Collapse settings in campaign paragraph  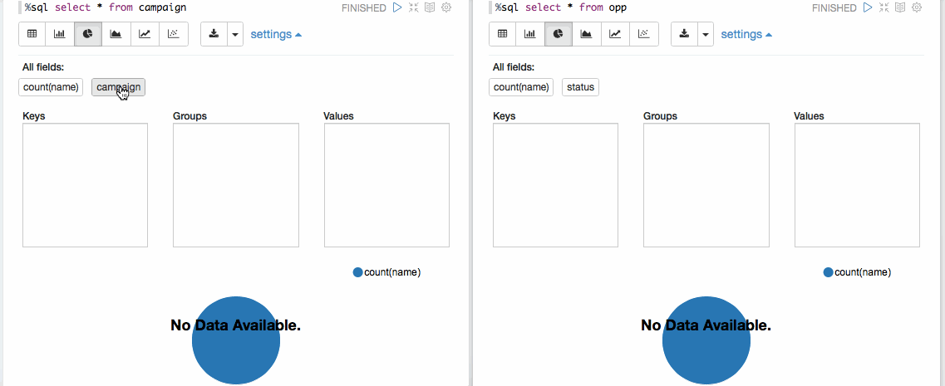click(x=276, y=34)
